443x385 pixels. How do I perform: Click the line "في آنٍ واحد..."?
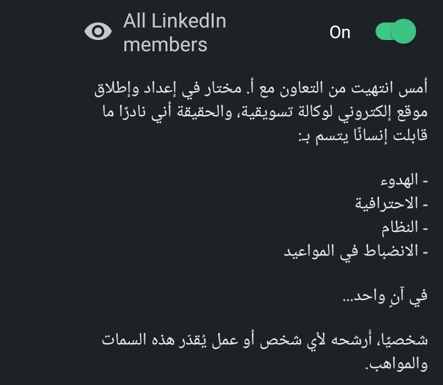tap(385, 297)
